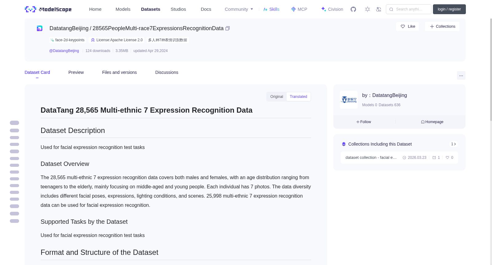This screenshot has width=492, height=265.
Task: Go to Home in navigation
Action: pyautogui.click(x=95, y=9)
